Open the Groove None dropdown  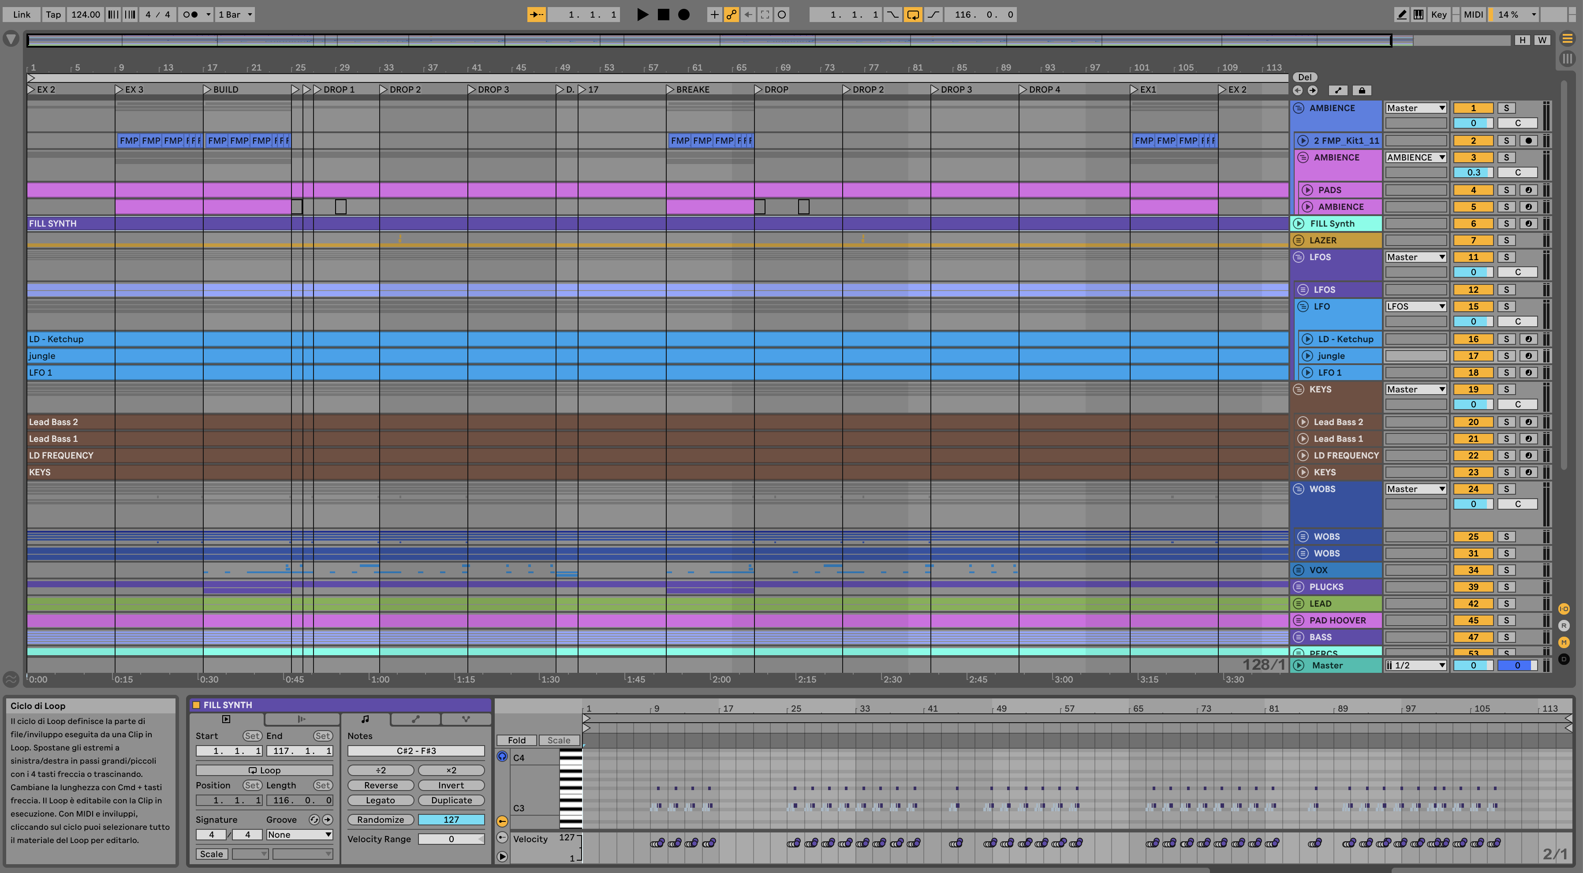(x=299, y=835)
